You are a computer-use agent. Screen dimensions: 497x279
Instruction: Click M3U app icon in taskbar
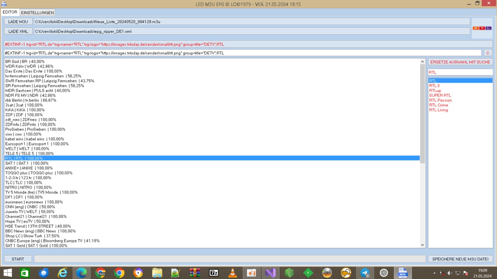click(x=403, y=273)
